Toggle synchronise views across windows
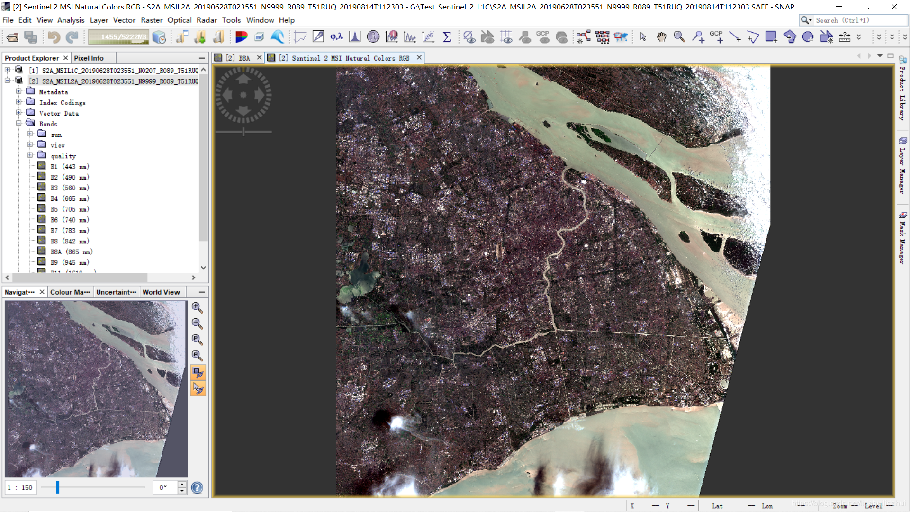This screenshot has height=512, width=910. (x=198, y=373)
